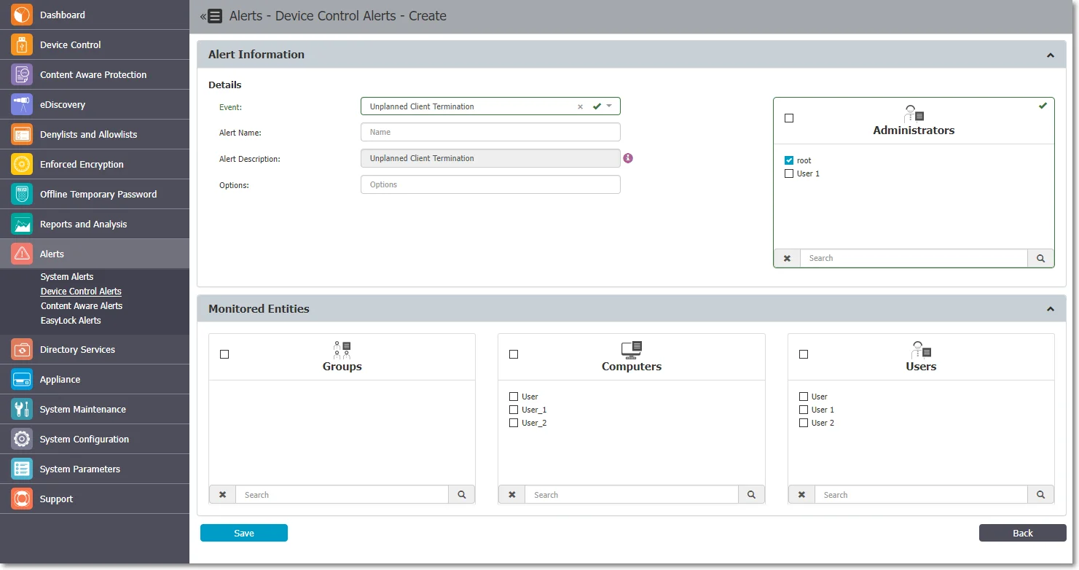Screen dimensions: 1079x570
Task: Click the Back button
Action: click(x=1023, y=533)
